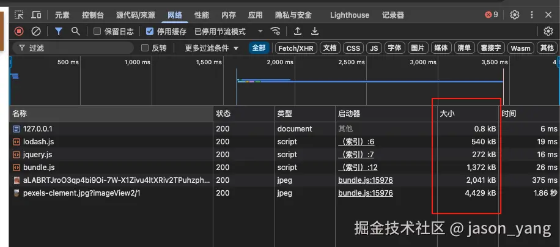Sort by the 名称 column header

point(111,114)
